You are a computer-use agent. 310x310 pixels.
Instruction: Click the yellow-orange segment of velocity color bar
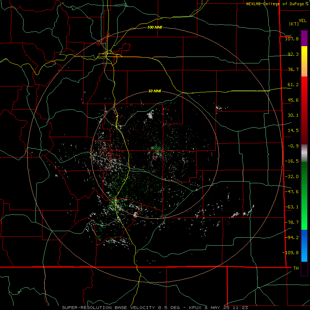click(x=304, y=61)
